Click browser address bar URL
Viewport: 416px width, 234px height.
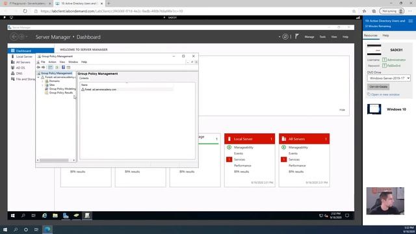pyautogui.click(x=112, y=11)
